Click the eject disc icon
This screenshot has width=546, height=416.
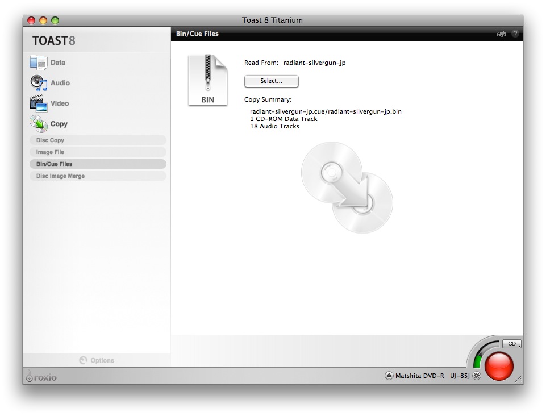coord(389,376)
